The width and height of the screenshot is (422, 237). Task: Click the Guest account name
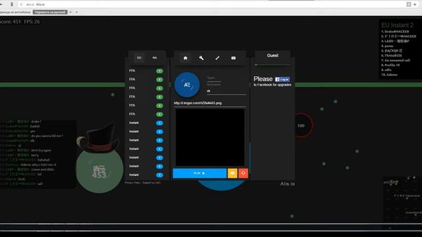(272, 55)
